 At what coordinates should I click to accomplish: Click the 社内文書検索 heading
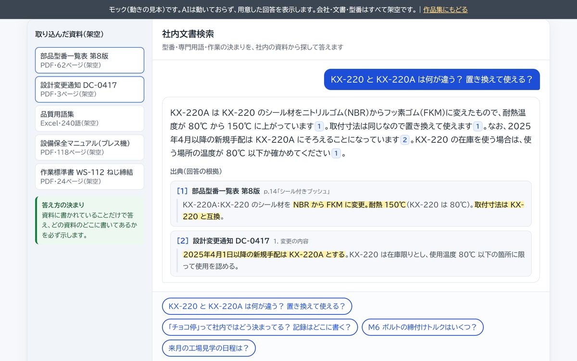(188, 34)
